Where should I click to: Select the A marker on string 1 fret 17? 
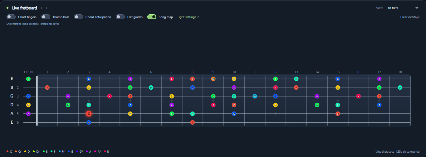(379, 79)
